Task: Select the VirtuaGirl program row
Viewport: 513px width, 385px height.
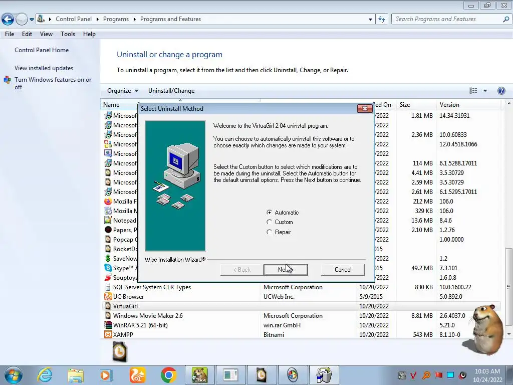Action: pos(301,306)
